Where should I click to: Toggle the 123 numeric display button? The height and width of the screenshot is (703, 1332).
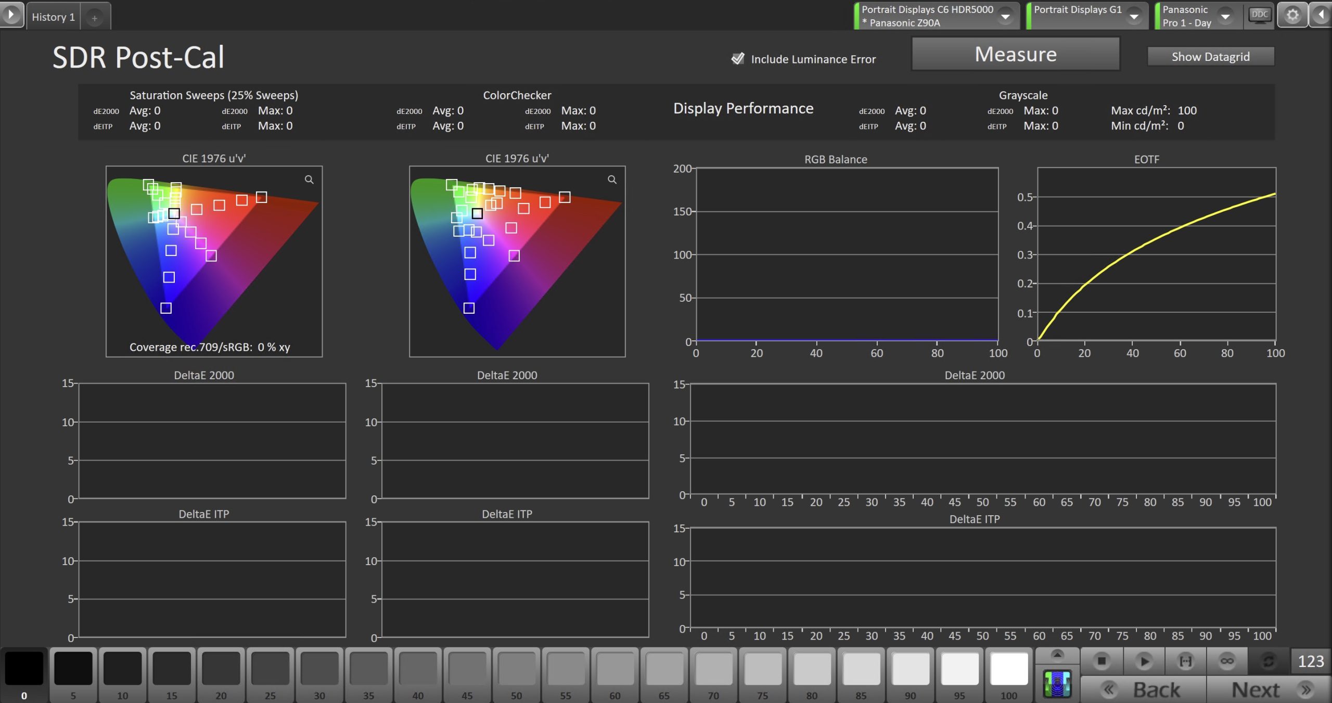click(x=1310, y=661)
